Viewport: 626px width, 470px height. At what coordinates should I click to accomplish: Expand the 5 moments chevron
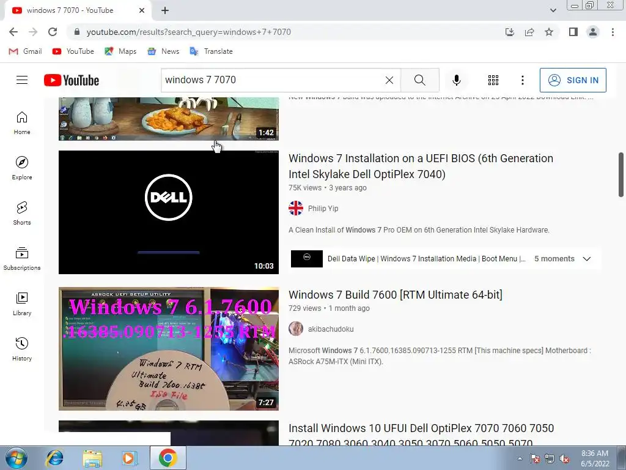click(586, 259)
